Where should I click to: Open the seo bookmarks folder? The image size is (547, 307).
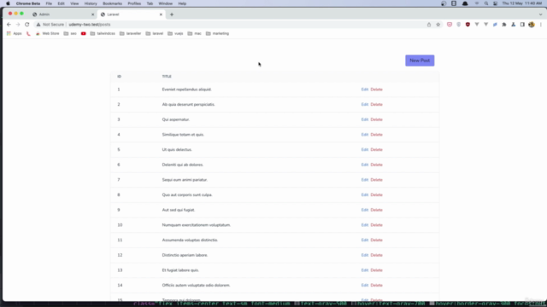pyautogui.click(x=70, y=33)
